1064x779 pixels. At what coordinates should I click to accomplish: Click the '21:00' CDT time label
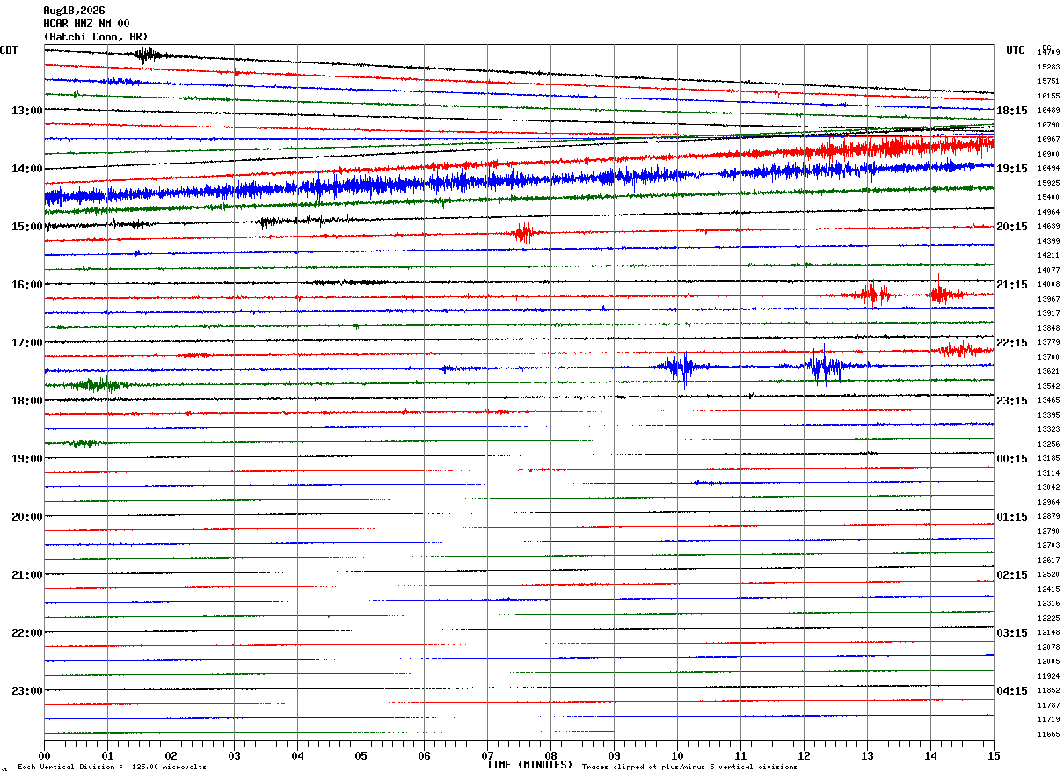point(26,575)
